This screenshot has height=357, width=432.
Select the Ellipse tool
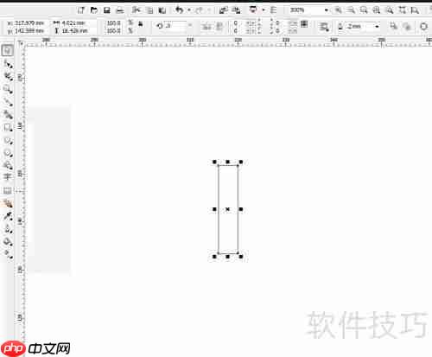pos(8,140)
